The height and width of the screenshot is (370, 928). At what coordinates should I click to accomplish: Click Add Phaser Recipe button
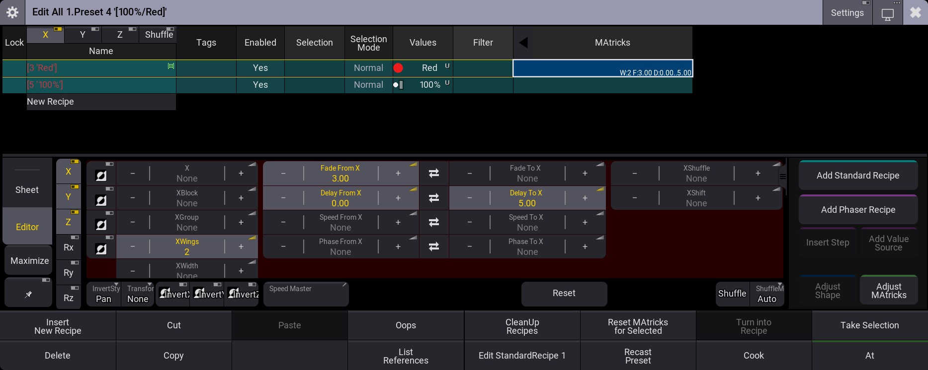pyautogui.click(x=858, y=210)
